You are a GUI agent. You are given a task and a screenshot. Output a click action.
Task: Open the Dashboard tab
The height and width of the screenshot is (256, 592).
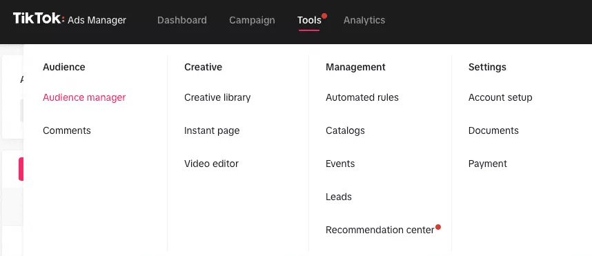pyautogui.click(x=182, y=20)
